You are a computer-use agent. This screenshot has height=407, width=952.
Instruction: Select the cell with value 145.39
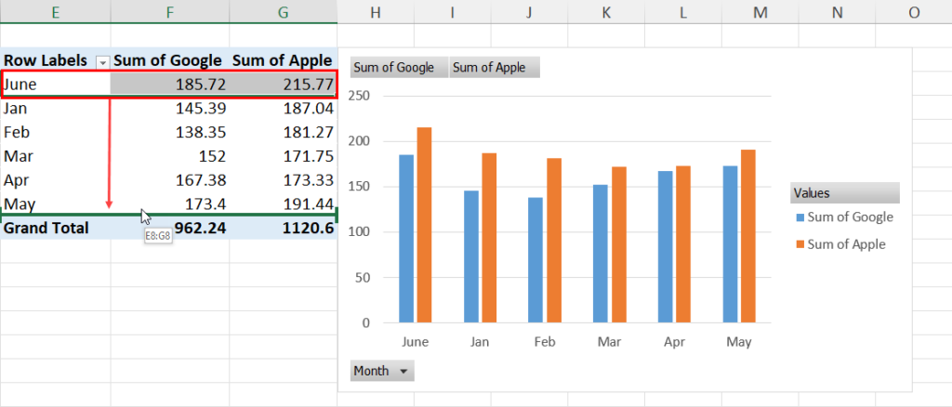(x=170, y=108)
